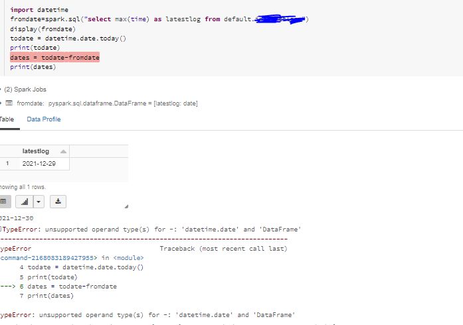Click the highlighted line dates = todate-fromdate
Viewport: 463px width, 325px height.
pyautogui.click(x=54, y=57)
